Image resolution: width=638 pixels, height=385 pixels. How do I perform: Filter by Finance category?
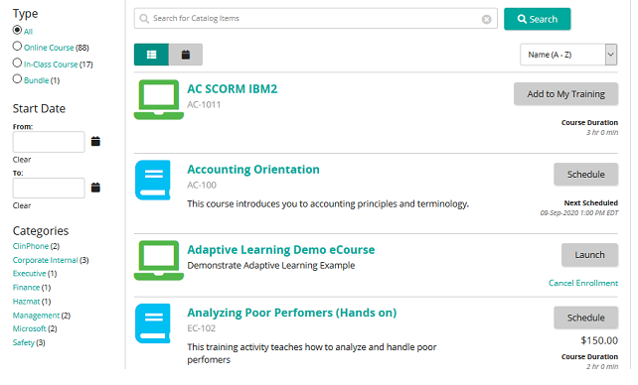[26, 288]
